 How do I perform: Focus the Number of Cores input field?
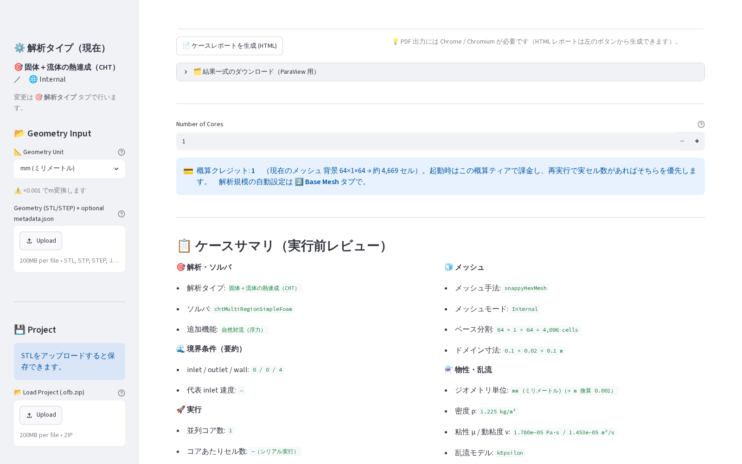tap(425, 141)
